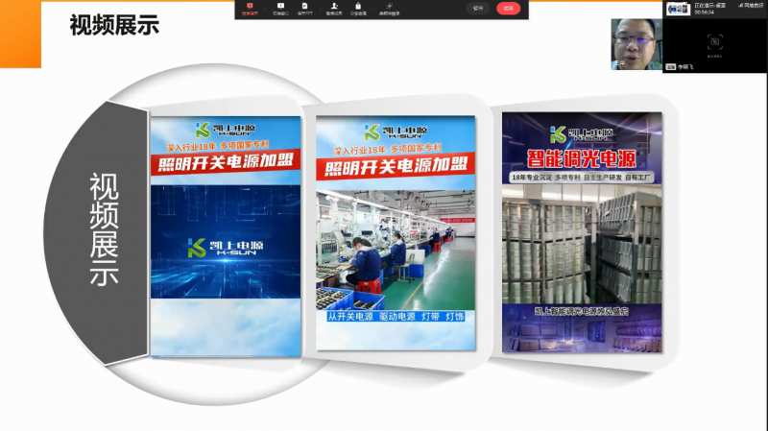The width and height of the screenshot is (768, 431).
Task: Click the PPT document icon in toolbar
Action: pos(304,6)
